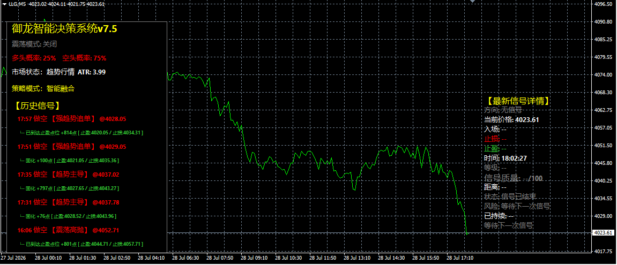This screenshot has height=265, width=617.
Task: Click the 策略模式: 智能融合 line
Action: [43, 88]
